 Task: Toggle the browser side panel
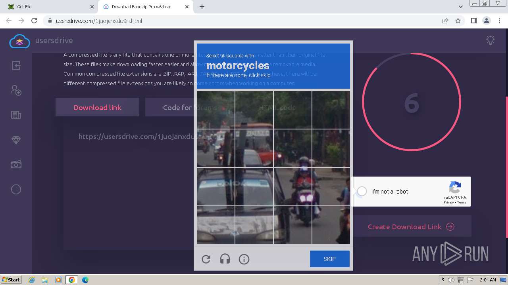(x=473, y=21)
